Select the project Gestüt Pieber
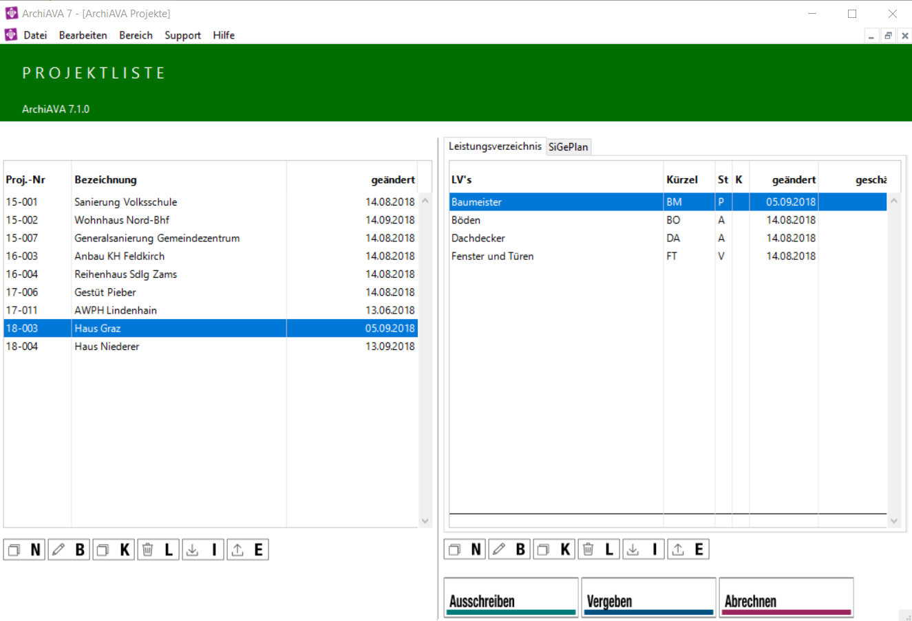The height and width of the screenshot is (621, 912). [211, 292]
